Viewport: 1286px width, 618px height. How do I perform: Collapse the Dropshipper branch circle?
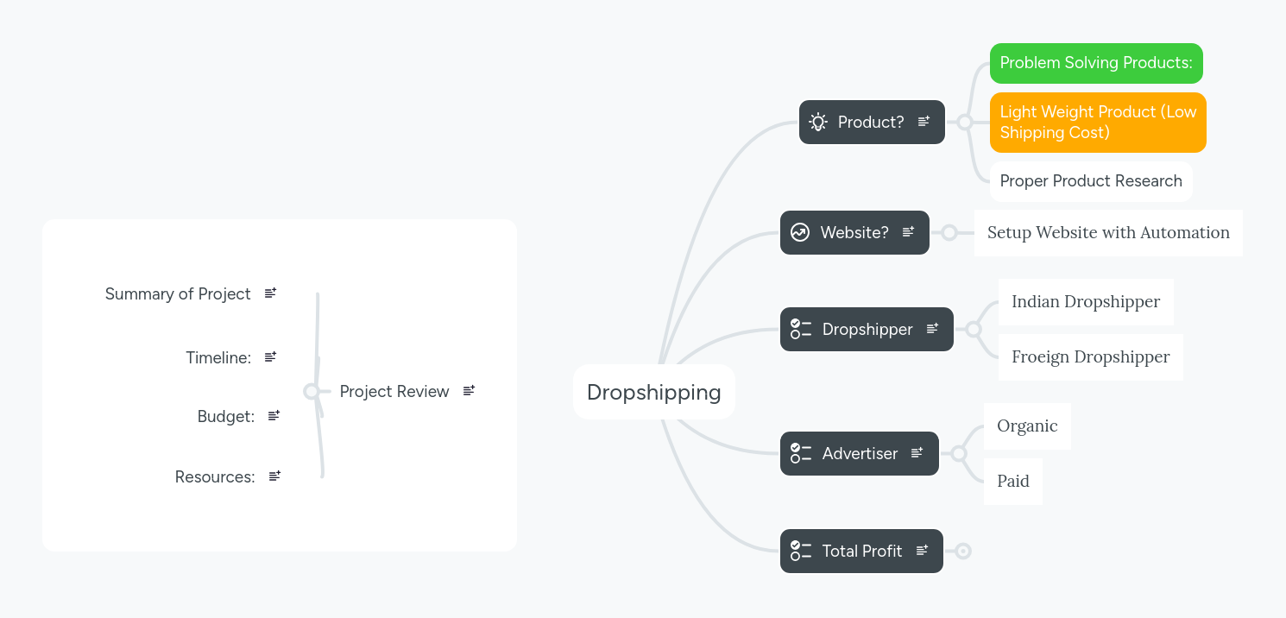(x=974, y=329)
